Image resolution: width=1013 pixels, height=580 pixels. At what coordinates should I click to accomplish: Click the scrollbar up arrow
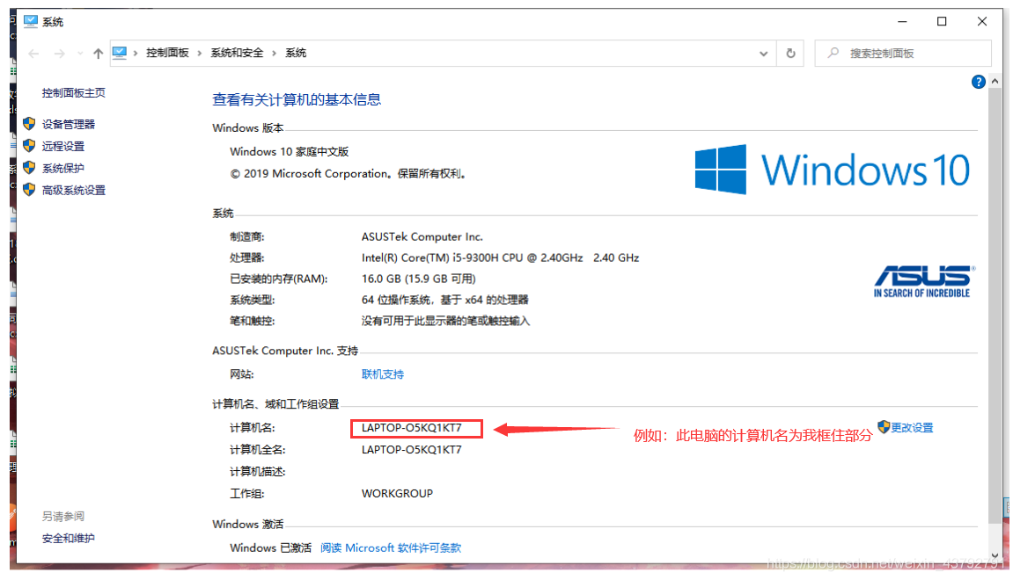pos(995,82)
